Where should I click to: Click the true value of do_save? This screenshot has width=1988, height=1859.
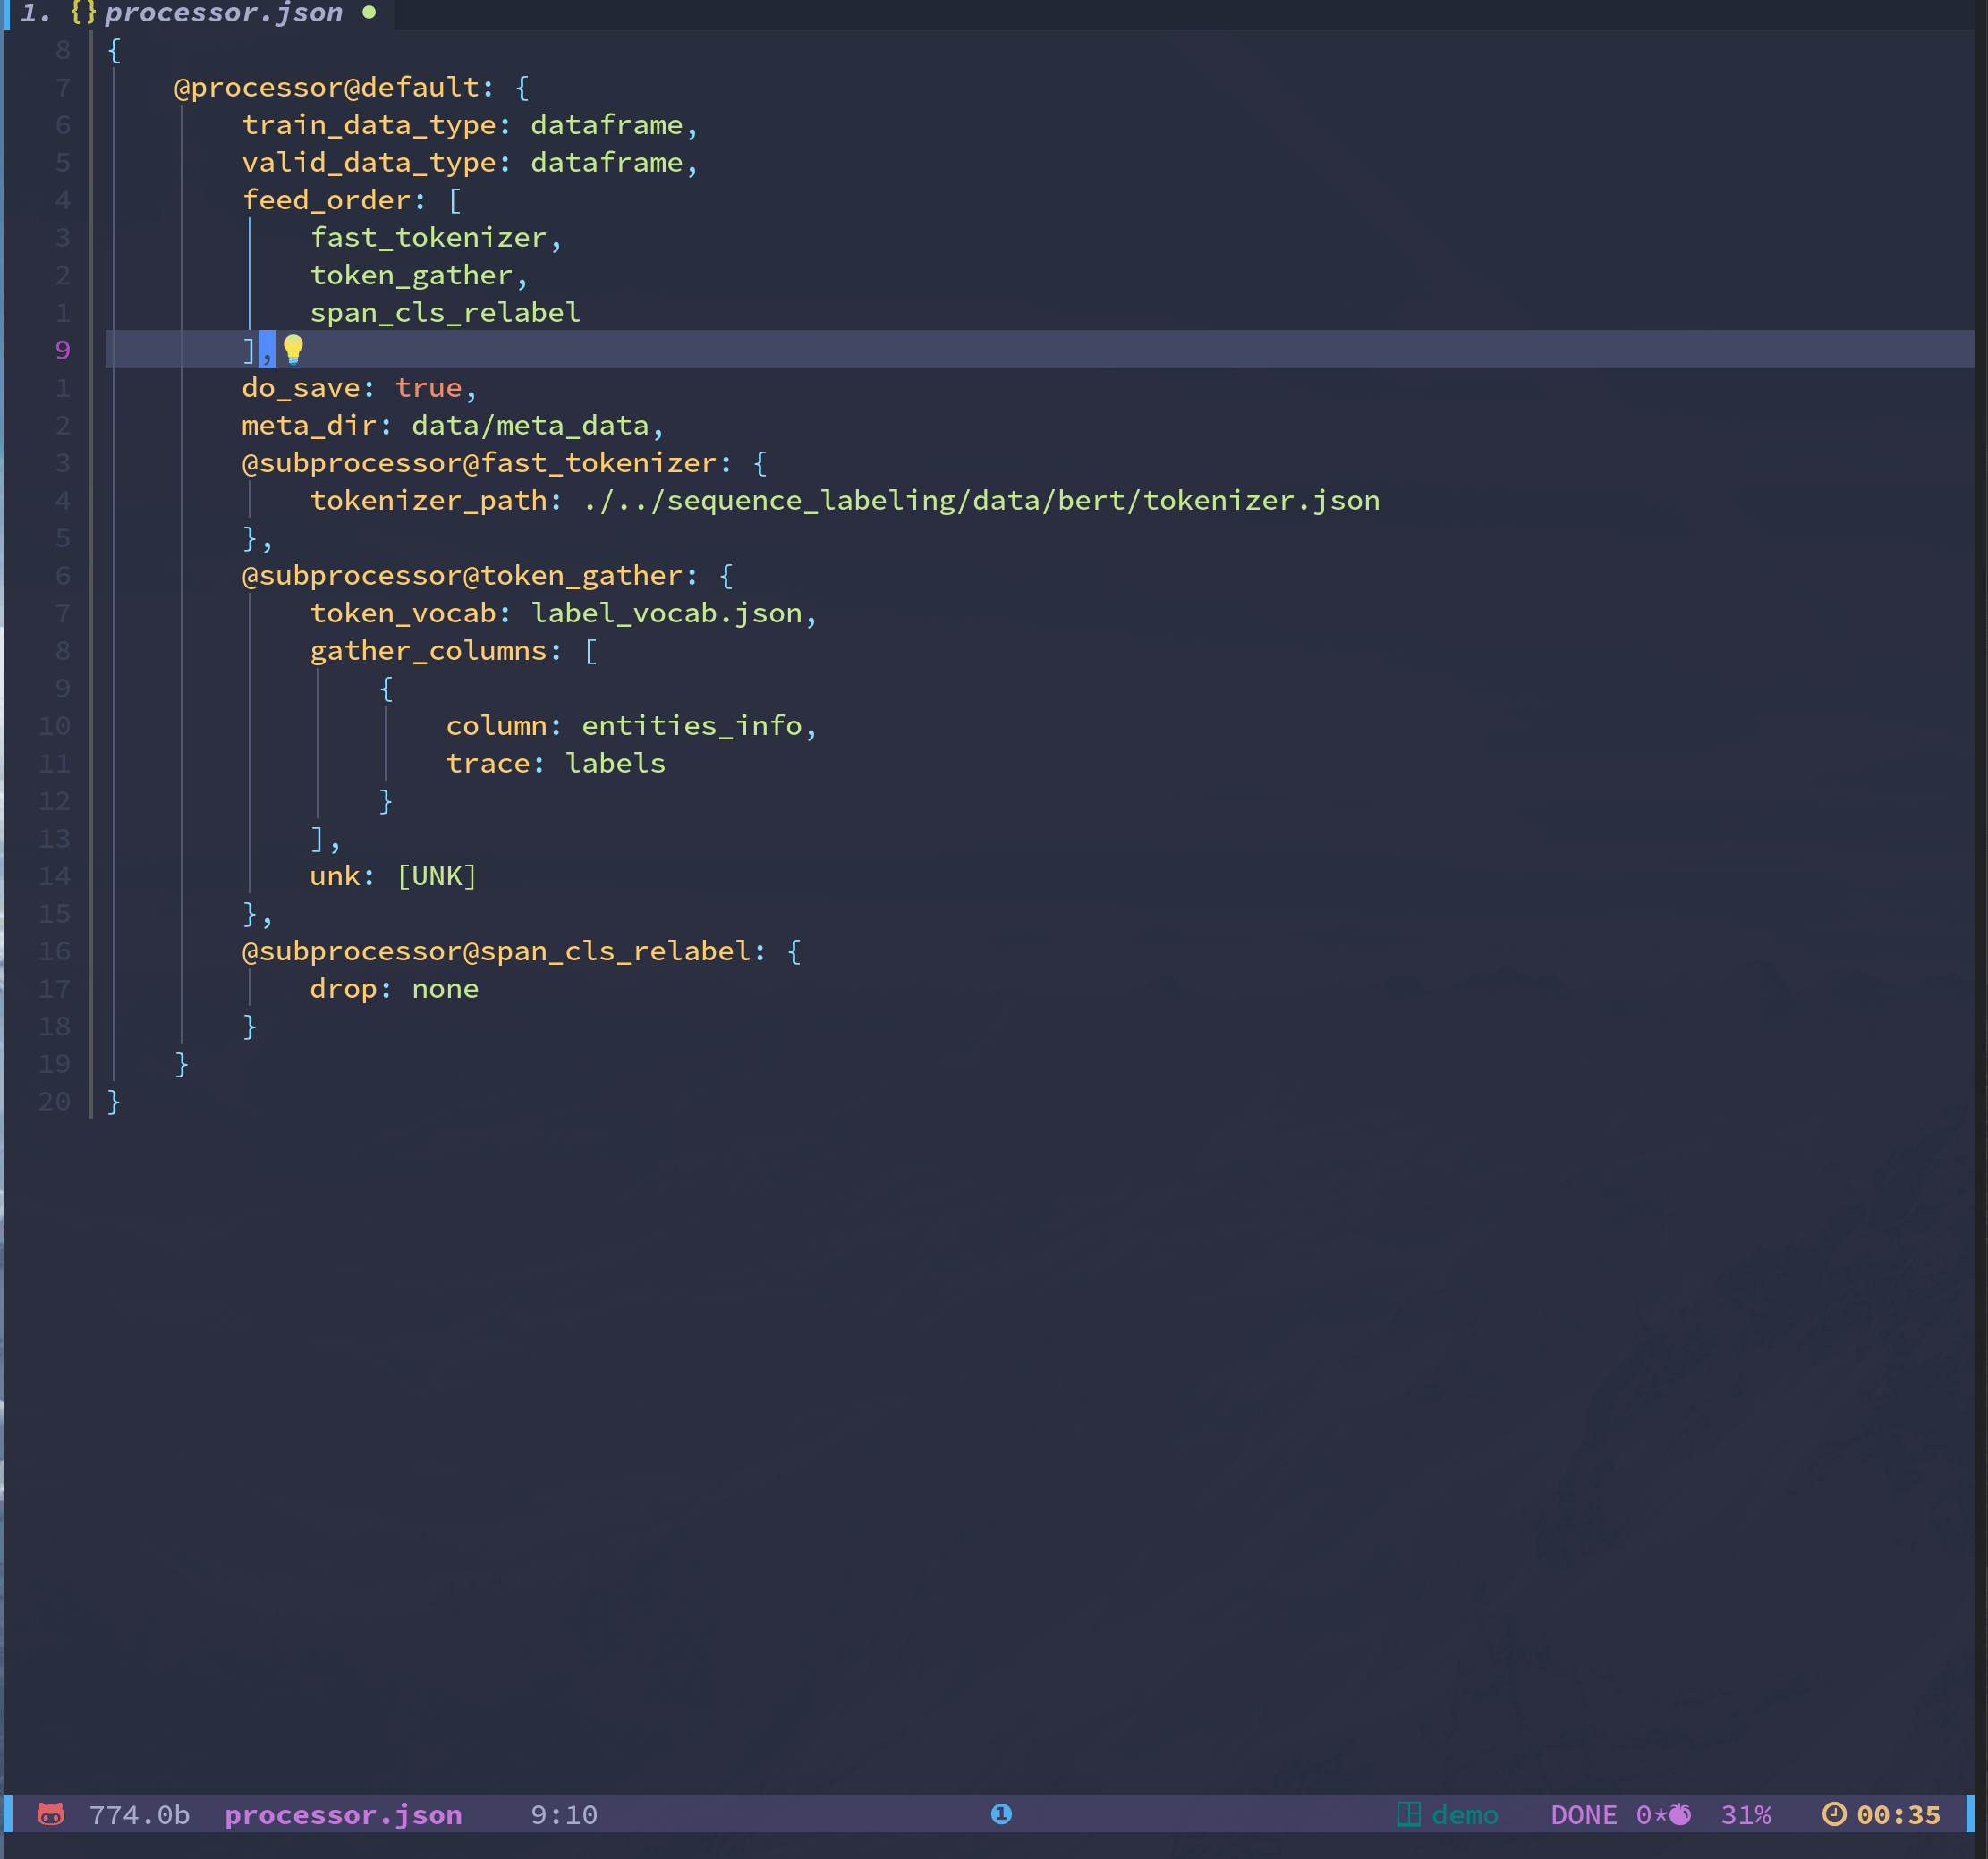[428, 388]
